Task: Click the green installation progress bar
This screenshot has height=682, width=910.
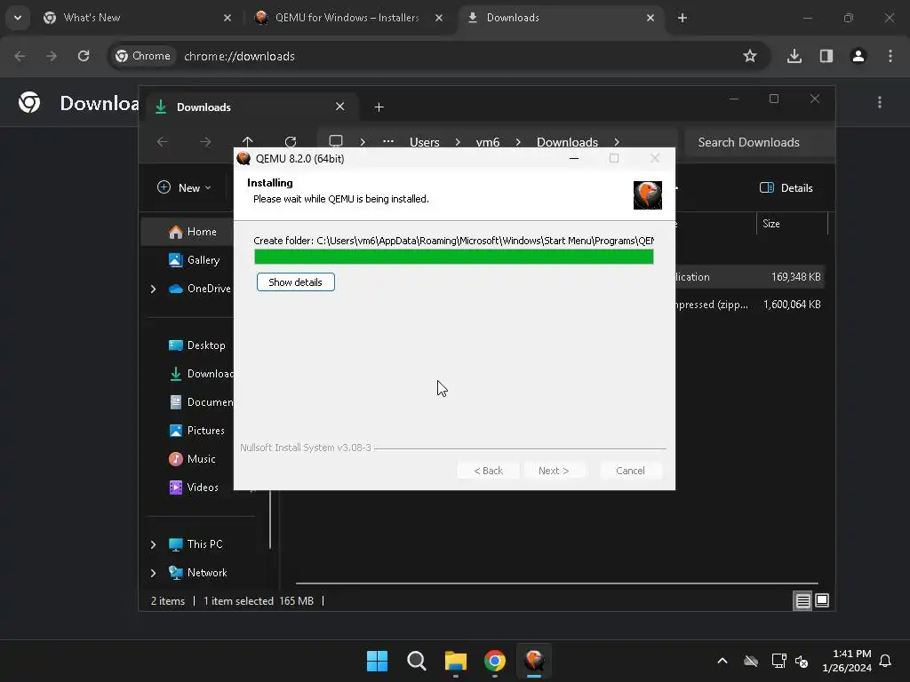Action: click(x=454, y=257)
